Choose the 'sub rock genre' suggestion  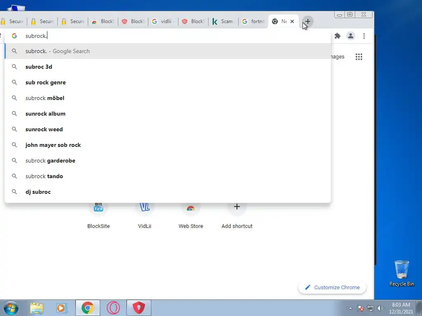(168, 82)
